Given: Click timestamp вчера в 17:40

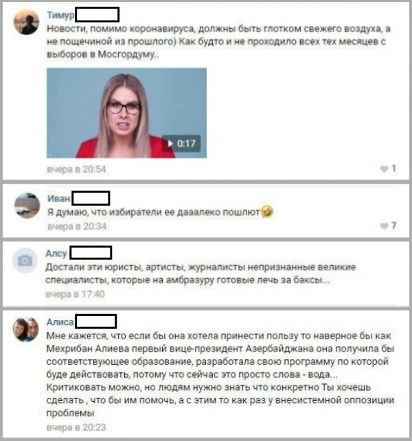Looking at the screenshot, I should point(76,294).
